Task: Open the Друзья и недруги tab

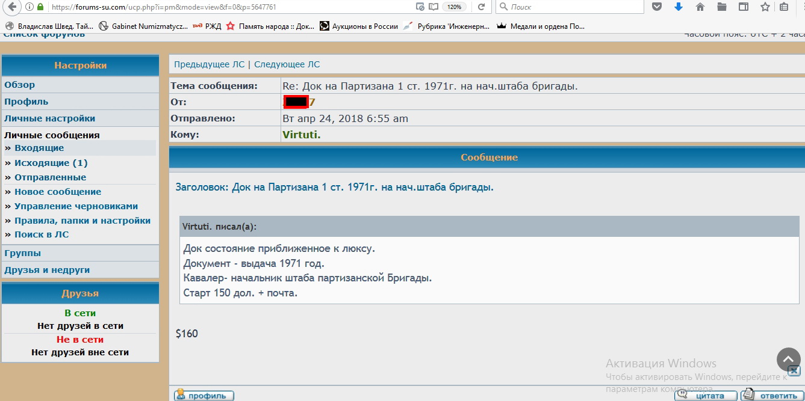Action: tap(47, 270)
